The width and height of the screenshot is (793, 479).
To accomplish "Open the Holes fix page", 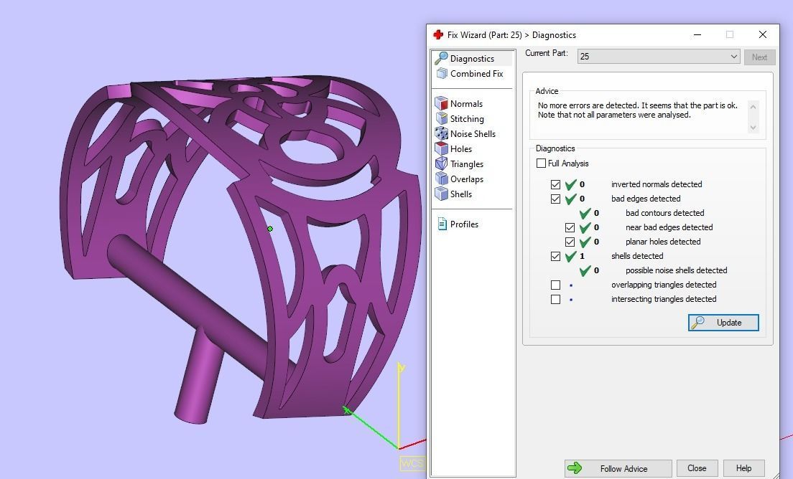I will 460,149.
